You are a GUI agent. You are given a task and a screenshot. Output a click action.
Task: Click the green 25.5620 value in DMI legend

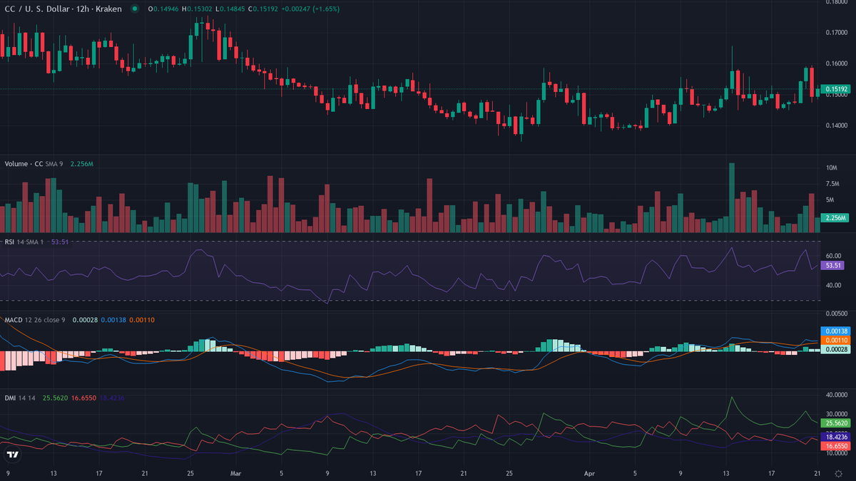56,398
